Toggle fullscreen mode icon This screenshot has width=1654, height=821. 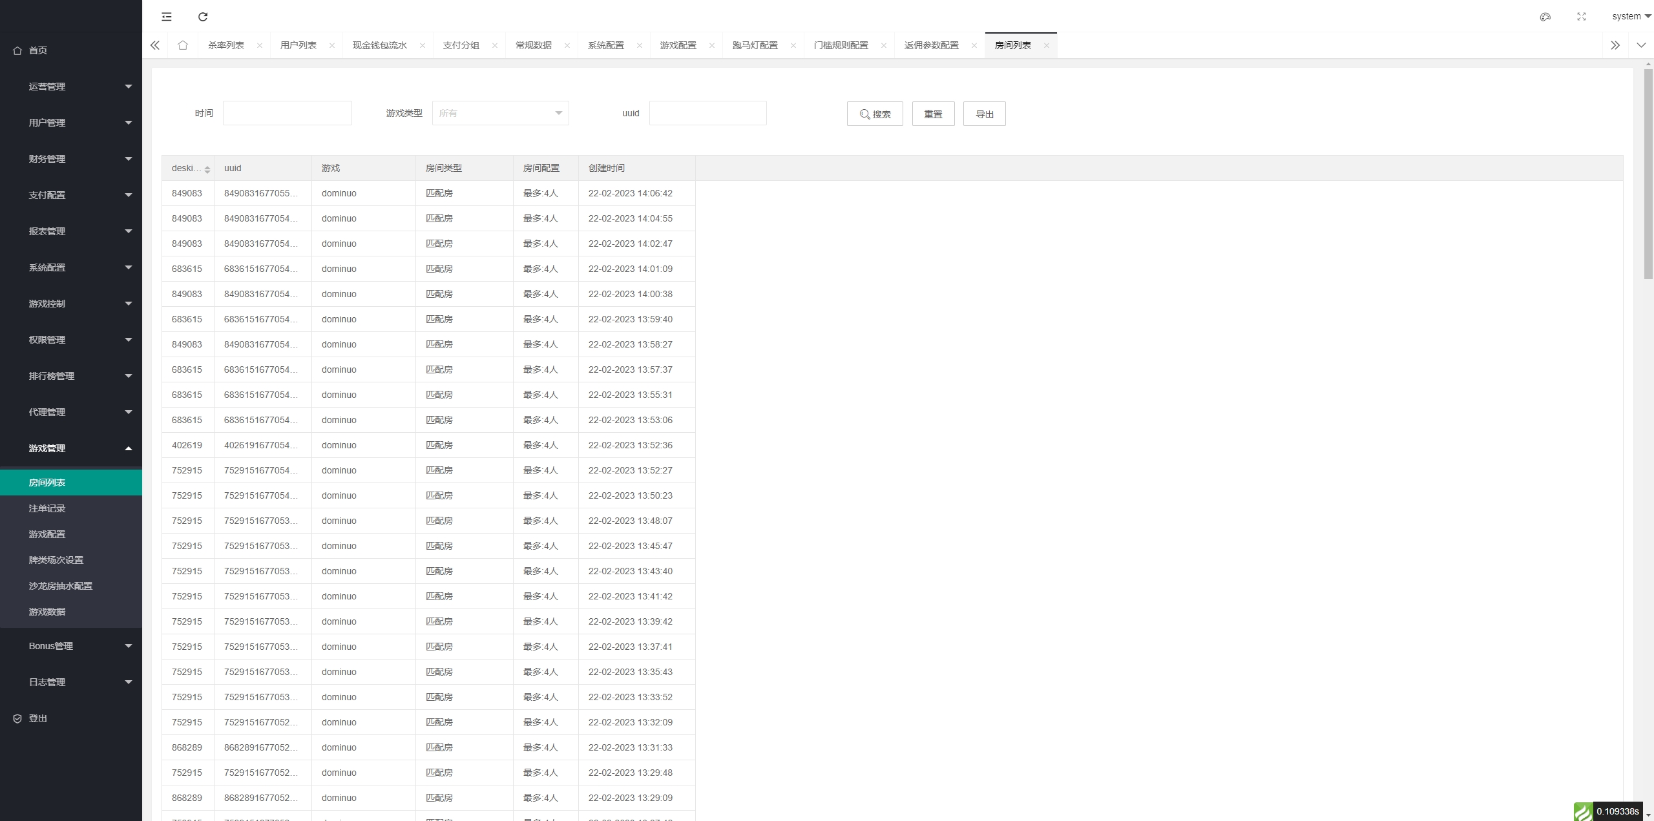point(1581,17)
